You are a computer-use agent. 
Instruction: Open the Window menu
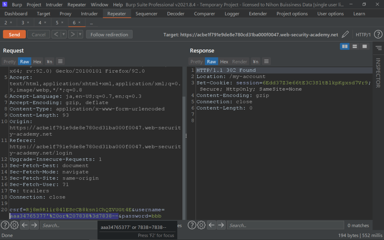(x=99, y=4)
